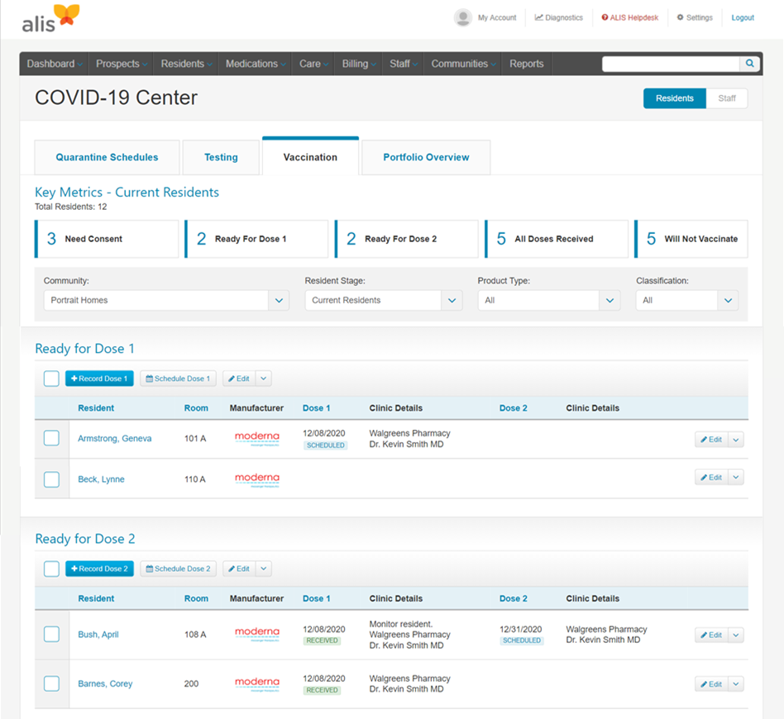784x719 pixels.
Task: Click the Need Consent metric card
Action: (107, 239)
